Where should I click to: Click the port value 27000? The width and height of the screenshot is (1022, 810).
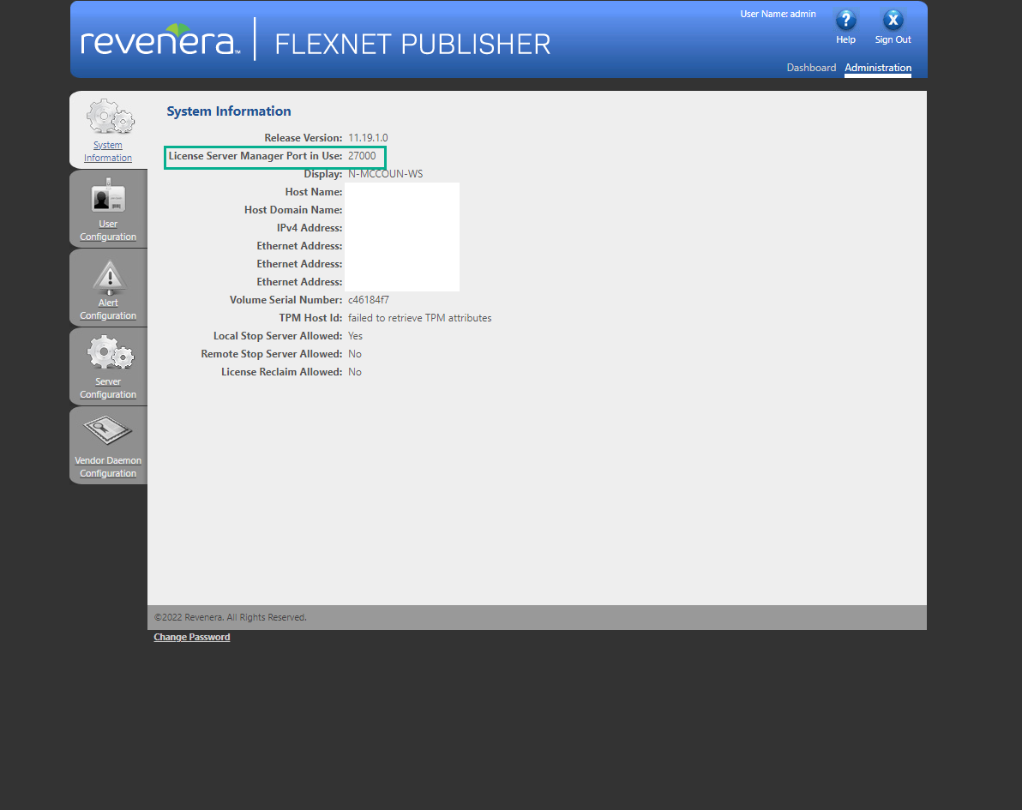click(x=362, y=156)
